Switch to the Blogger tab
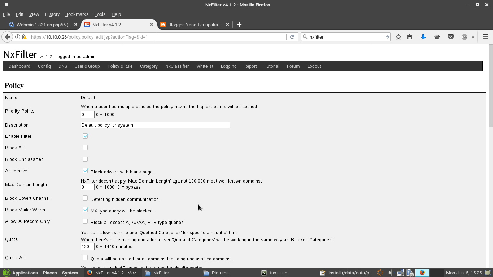 coord(195,25)
